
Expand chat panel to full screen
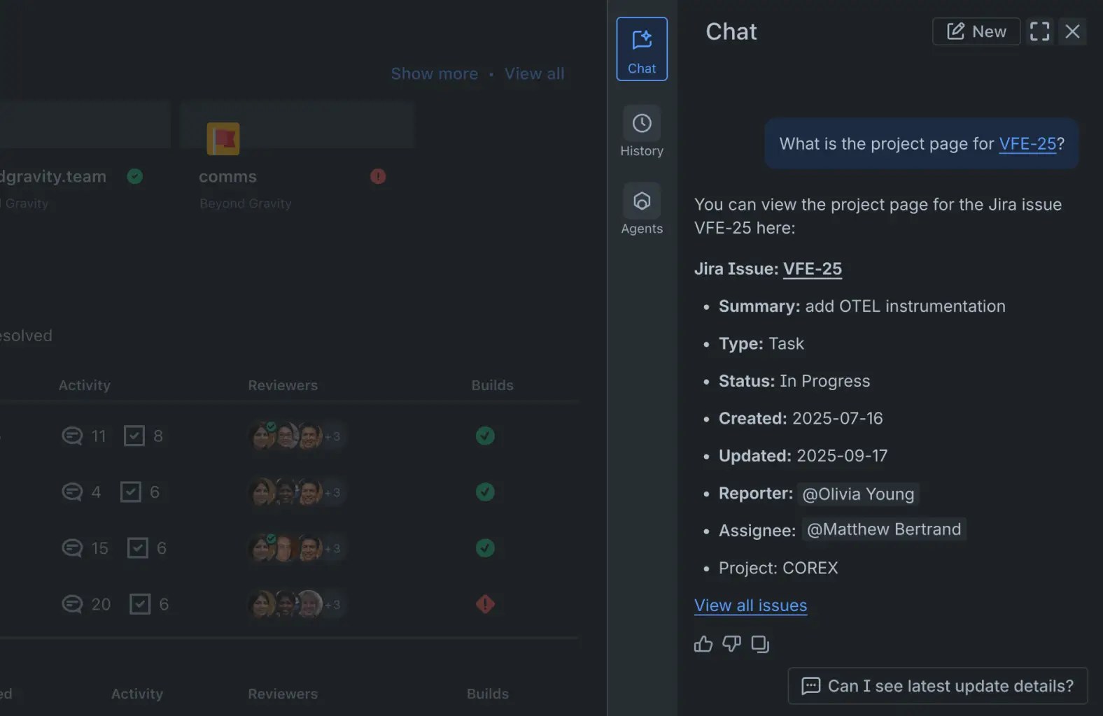[1039, 31]
